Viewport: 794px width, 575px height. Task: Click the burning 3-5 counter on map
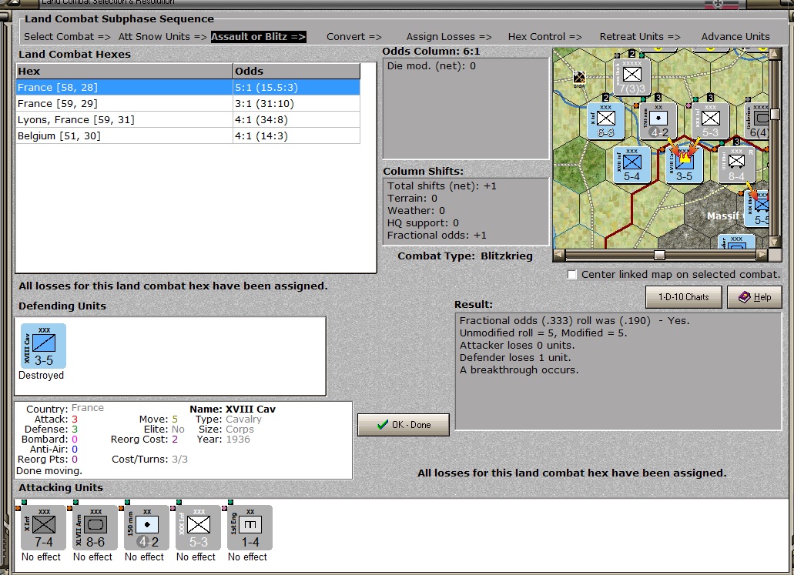684,165
